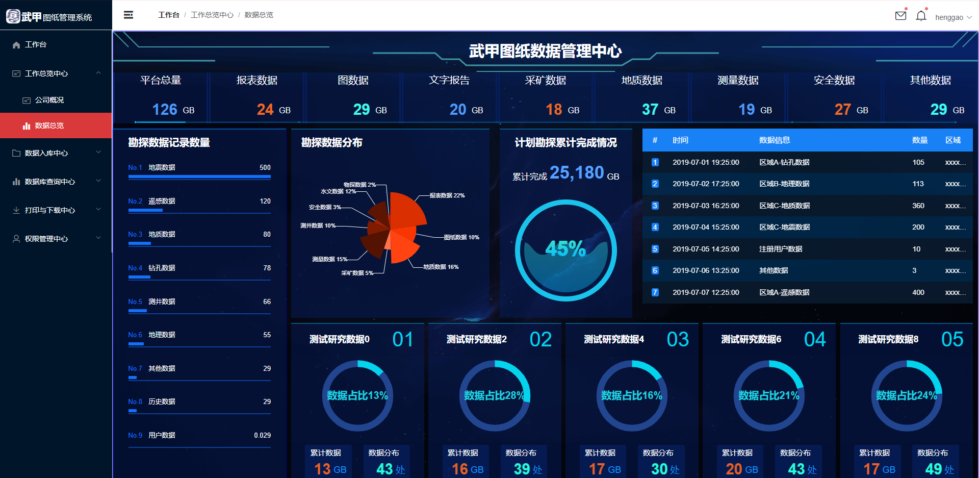This screenshot has width=979, height=478.
Task: Click the bar chart icon for 数据总览
Action: [x=27, y=125]
